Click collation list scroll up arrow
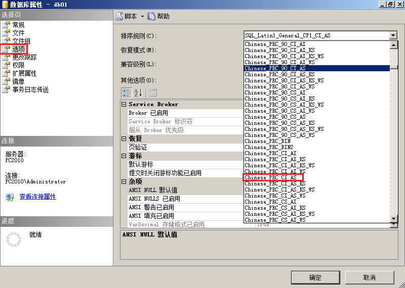Screen dimensions: 405x288 click(393, 45)
